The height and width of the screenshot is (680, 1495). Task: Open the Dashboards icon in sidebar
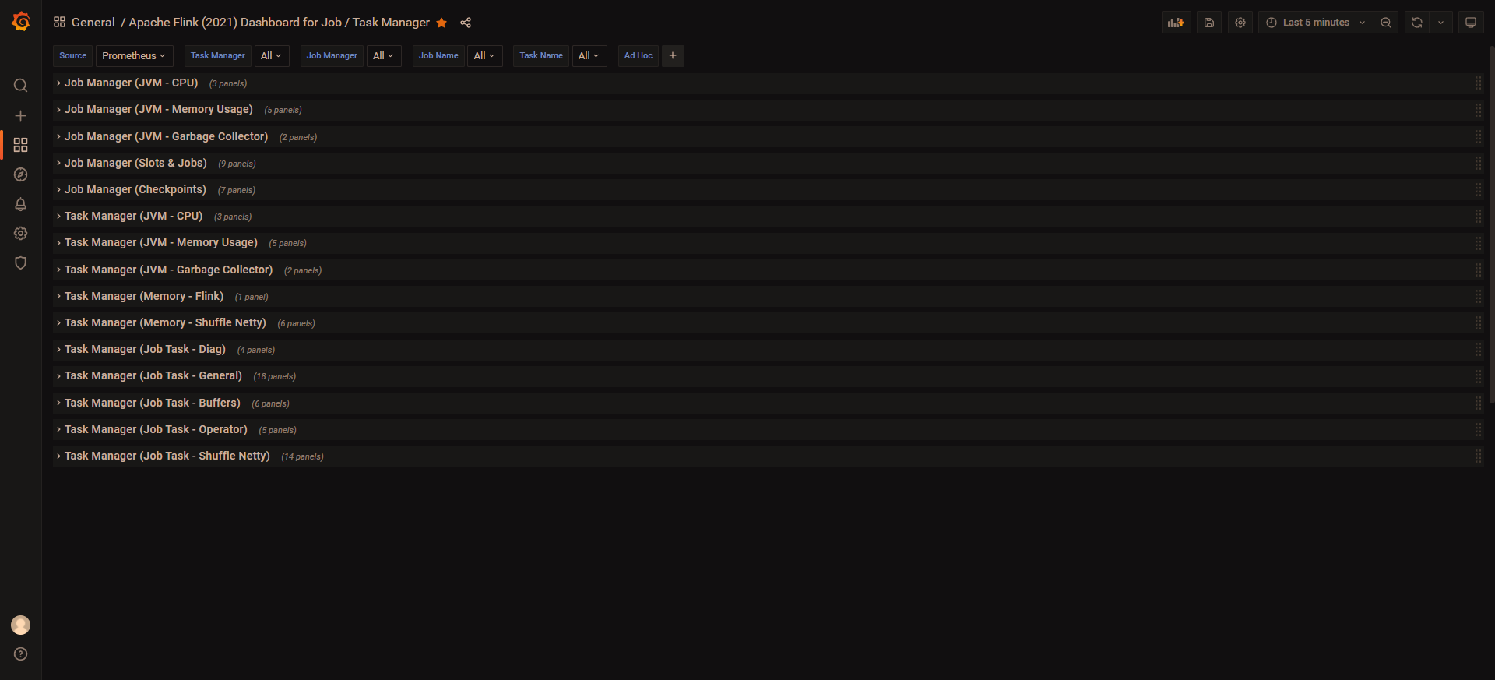[x=21, y=145]
